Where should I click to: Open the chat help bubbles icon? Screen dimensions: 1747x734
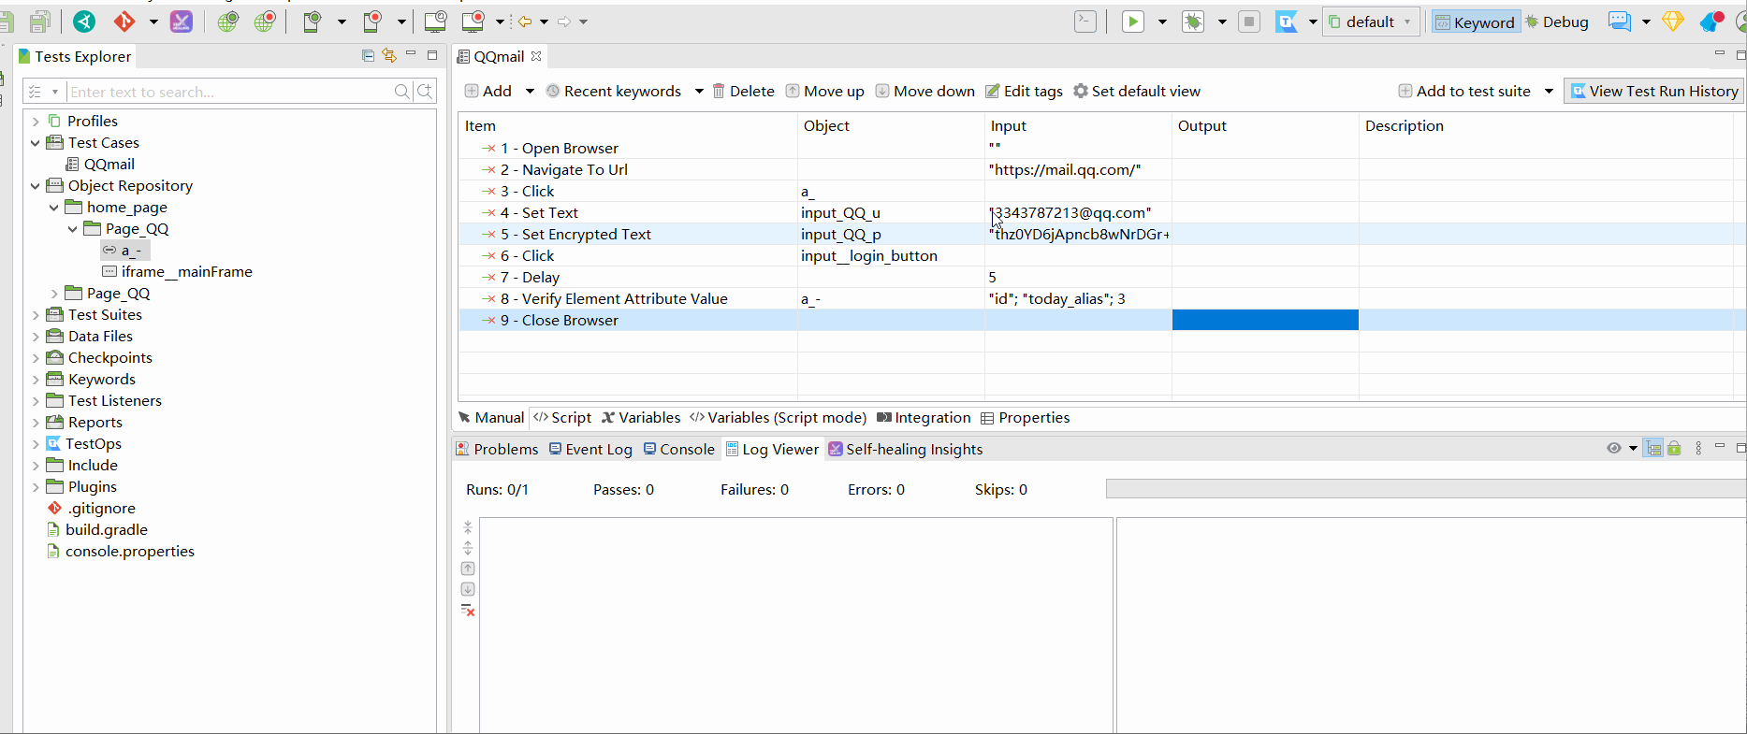point(1620,22)
